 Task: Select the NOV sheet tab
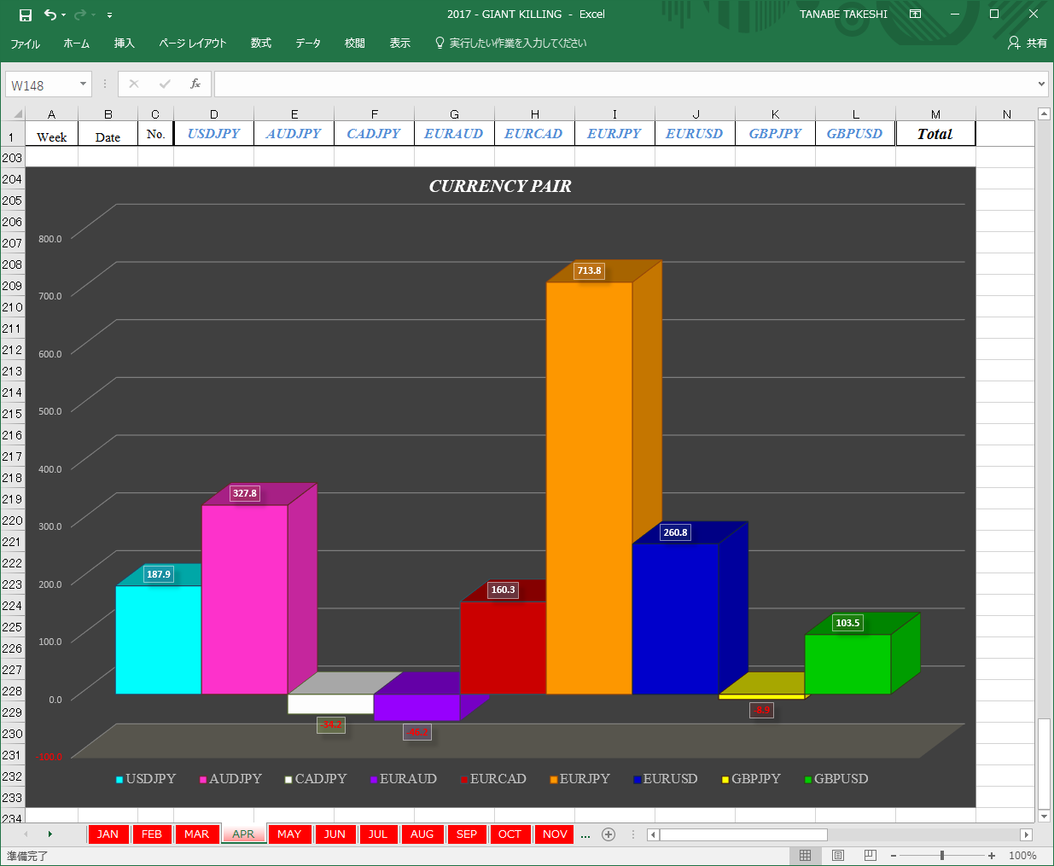[x=555, y=834]
